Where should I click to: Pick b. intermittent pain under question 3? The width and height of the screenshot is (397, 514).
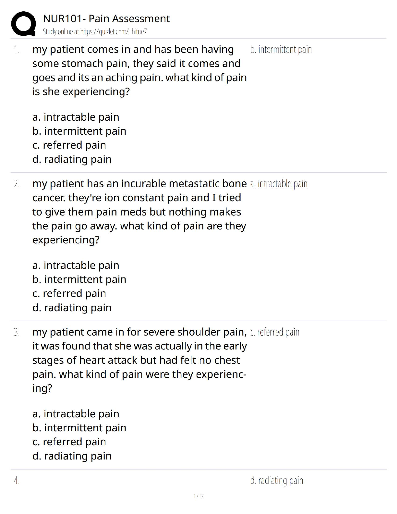[79, 428]
